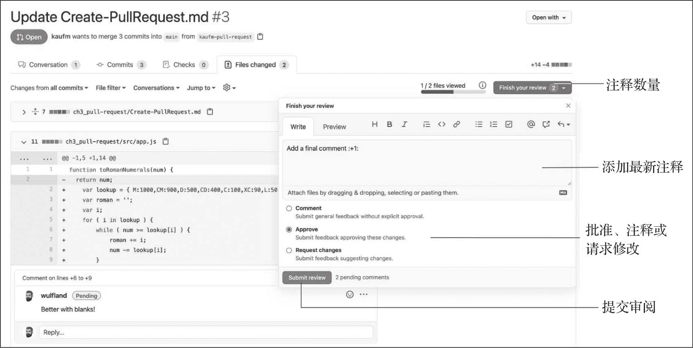Switch to the Conversation tab
693x348 pixels.
coord(48,65)
